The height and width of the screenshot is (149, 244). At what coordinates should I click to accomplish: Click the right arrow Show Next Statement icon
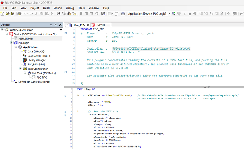coord(228,13)
